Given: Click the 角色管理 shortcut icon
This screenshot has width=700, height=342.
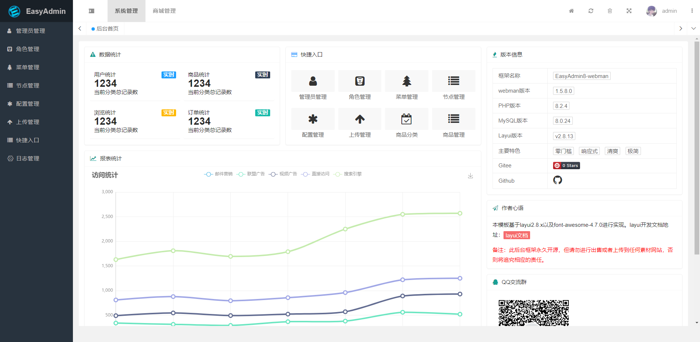Looking at the screenshot, I should (x=360, y=81).
